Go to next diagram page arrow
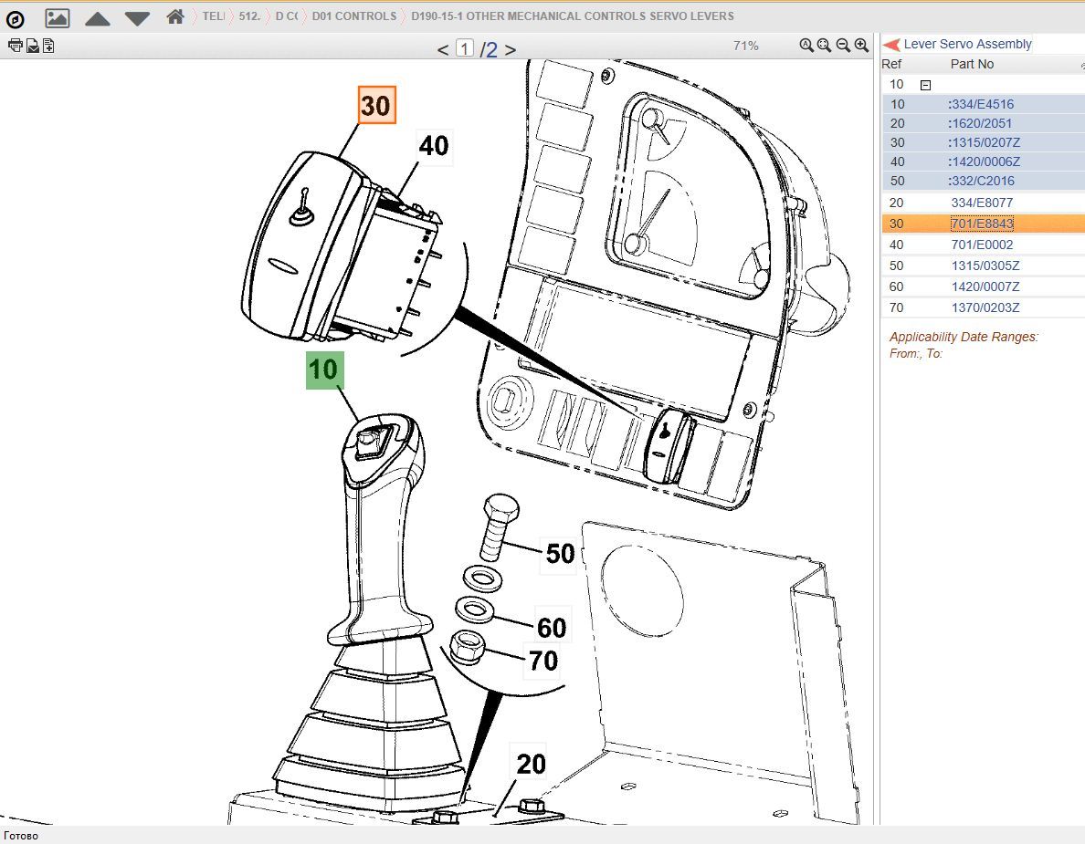Viewport: 1085px width, 844px height. tap(511, 49)
